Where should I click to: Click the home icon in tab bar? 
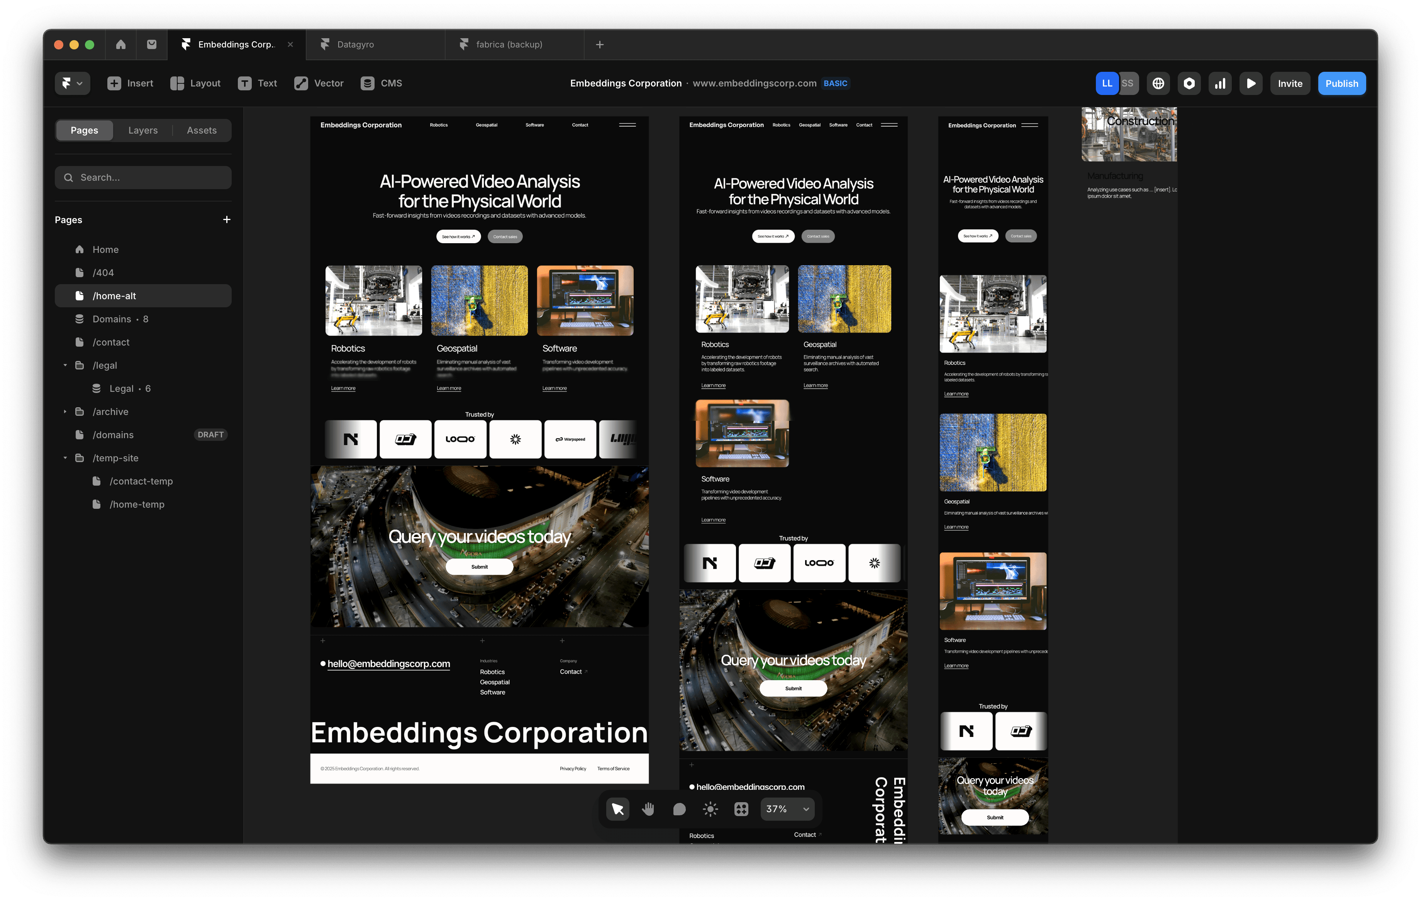(x=120, y=44)
